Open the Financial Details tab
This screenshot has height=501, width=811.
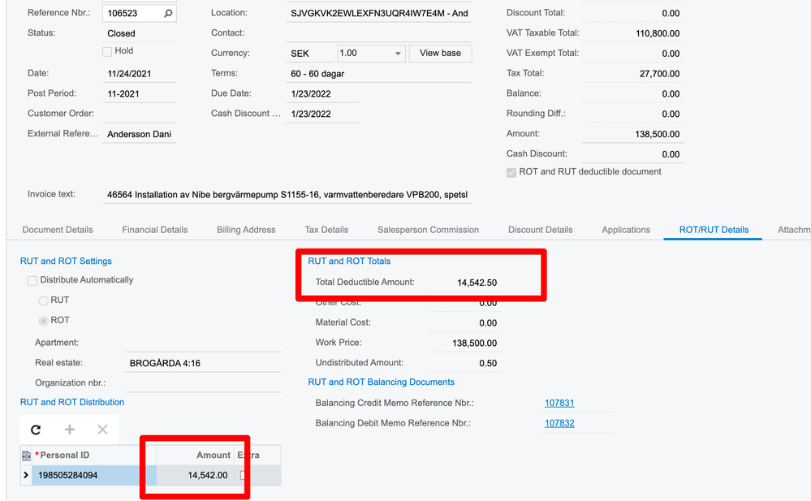(154, 230)
